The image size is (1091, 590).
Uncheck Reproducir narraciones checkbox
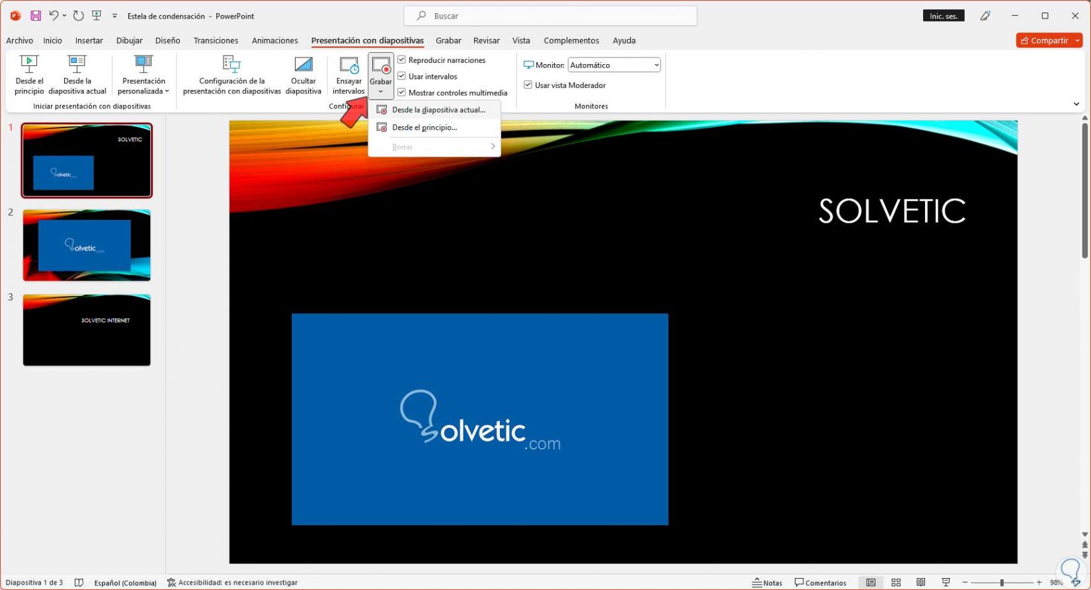pos(401,60)
